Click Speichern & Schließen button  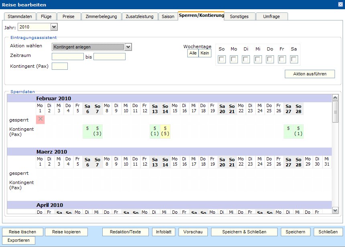pos(244,232)
